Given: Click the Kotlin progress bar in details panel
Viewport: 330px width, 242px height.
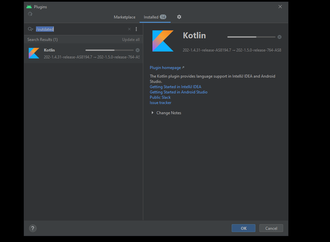Looking at the screenshot, I should pos(251,37).
